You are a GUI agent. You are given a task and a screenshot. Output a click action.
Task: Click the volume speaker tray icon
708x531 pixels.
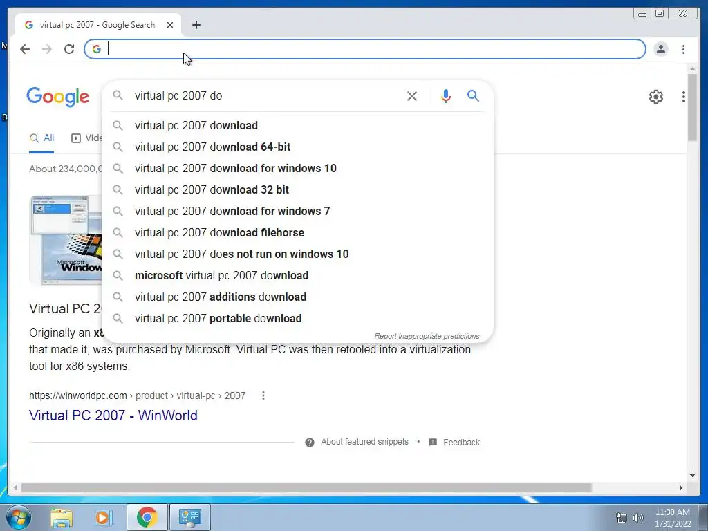[638, 517]
